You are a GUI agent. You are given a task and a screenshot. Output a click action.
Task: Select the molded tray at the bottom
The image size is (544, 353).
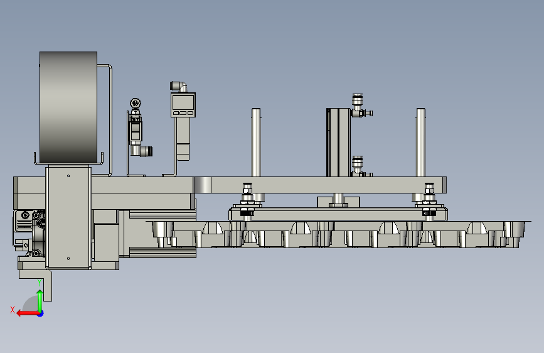point(338,234)
